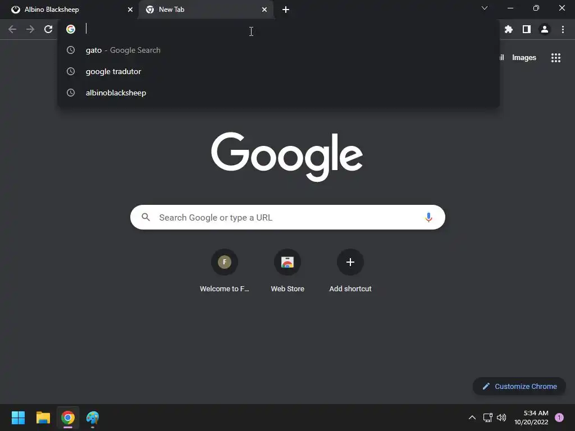Open the network icon in tray
This screenshot has height=431, width=575.
[487, 418]
